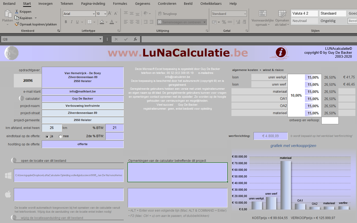Image resolution: width=357 pixels, height=223 pixels.
Task: Toggle bold formatting in Lettertype group
Action: point(66,22)
